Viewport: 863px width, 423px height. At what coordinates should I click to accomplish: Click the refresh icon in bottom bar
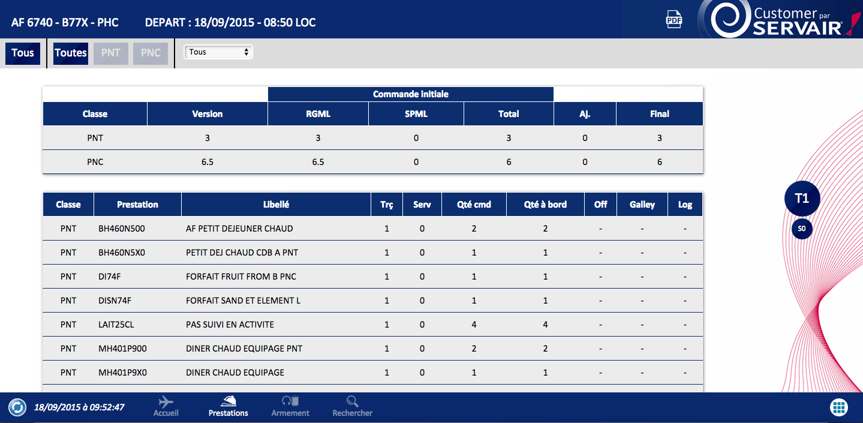click(x=17, y=407)
